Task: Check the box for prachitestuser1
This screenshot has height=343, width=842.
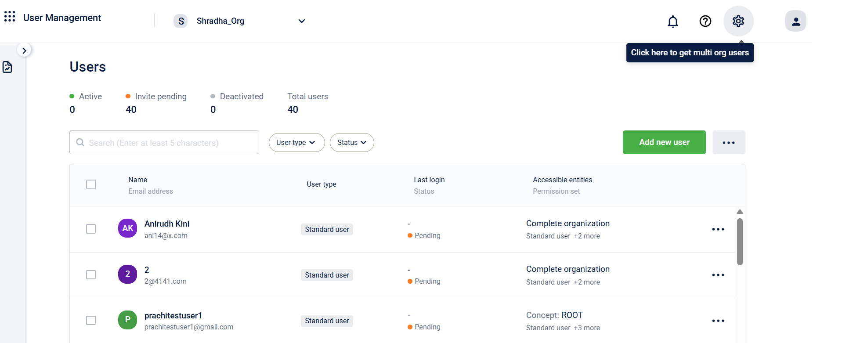Action: [x=91, y=320]
